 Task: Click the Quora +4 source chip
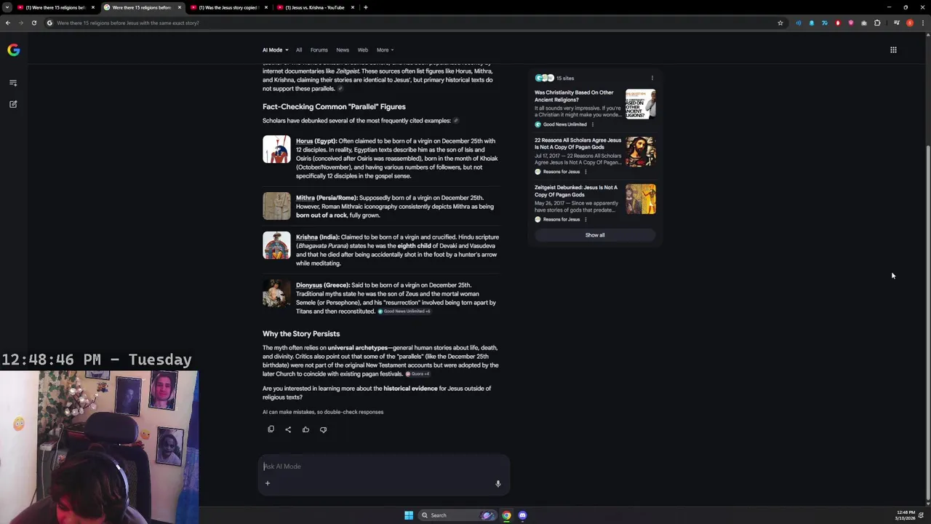click(417, 374)
